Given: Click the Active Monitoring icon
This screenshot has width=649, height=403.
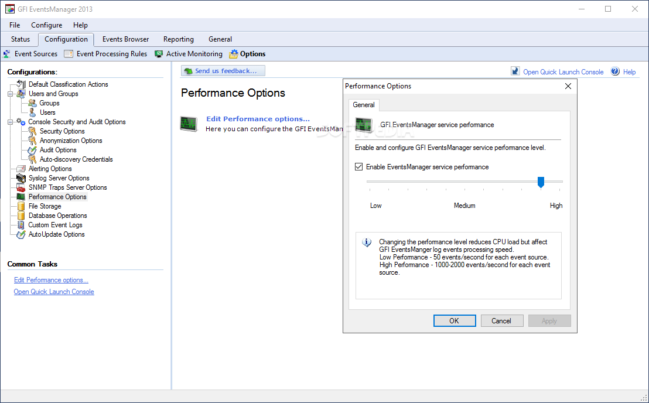Looking at the screenshot, I should tap(159, 54).
